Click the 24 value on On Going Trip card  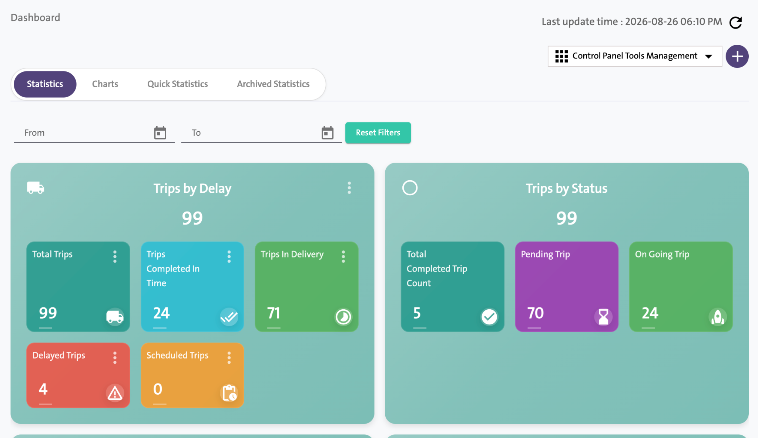click(650, 313)
